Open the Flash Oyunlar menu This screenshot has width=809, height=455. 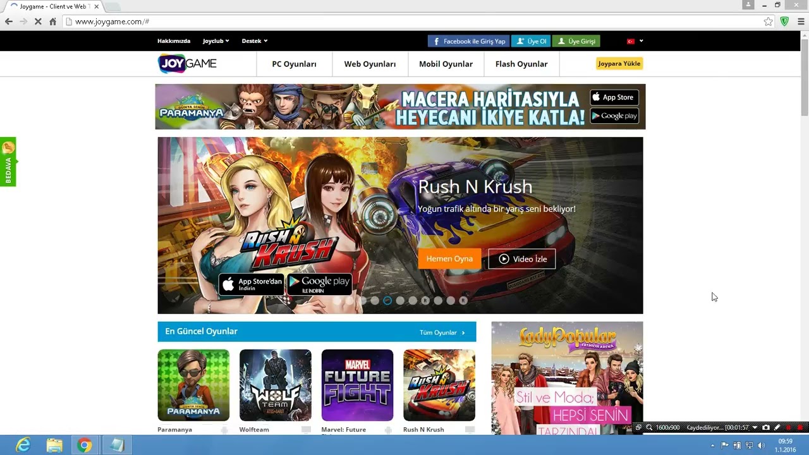pos(521,64)
